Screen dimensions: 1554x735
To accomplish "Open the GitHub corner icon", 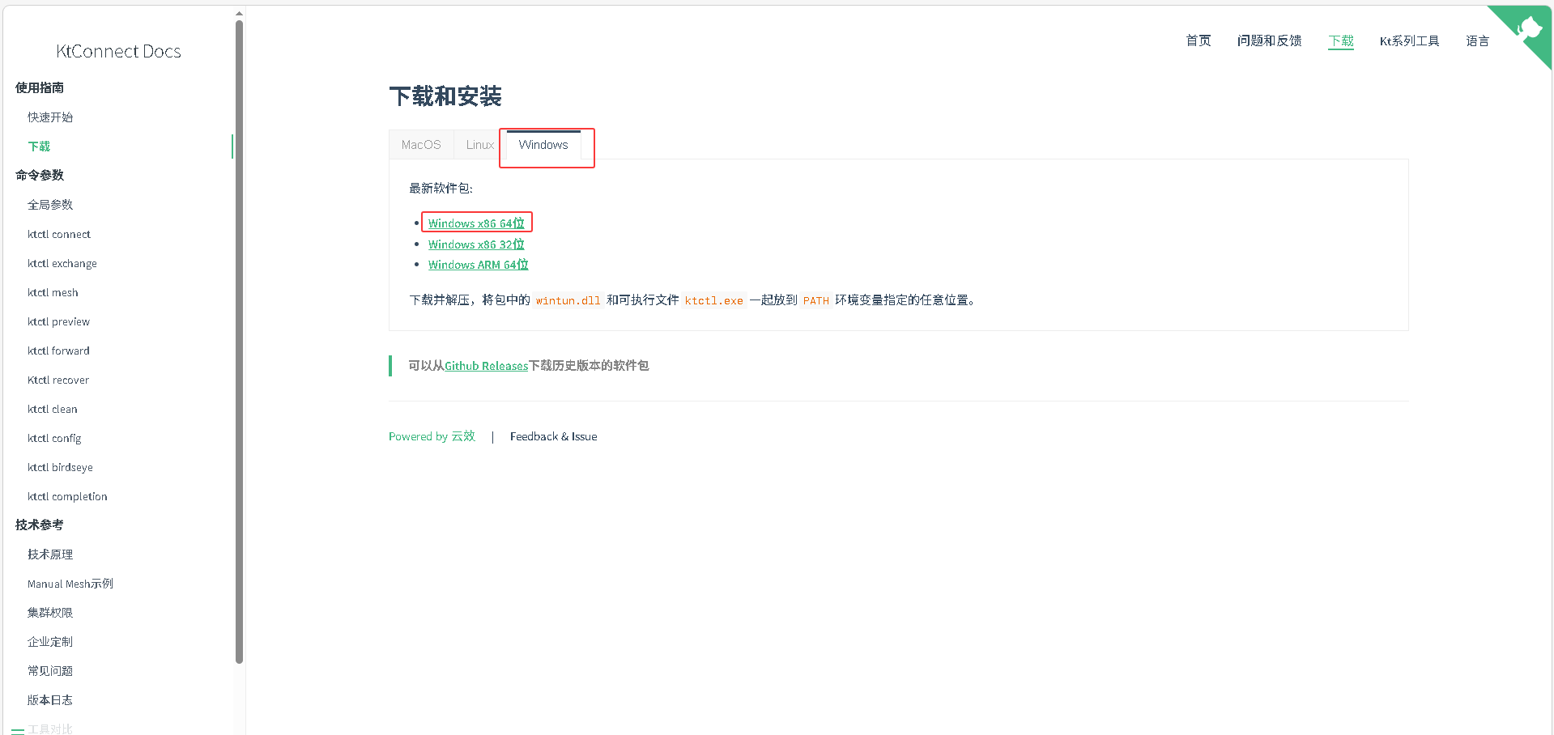I will [x=1526, y=29].
